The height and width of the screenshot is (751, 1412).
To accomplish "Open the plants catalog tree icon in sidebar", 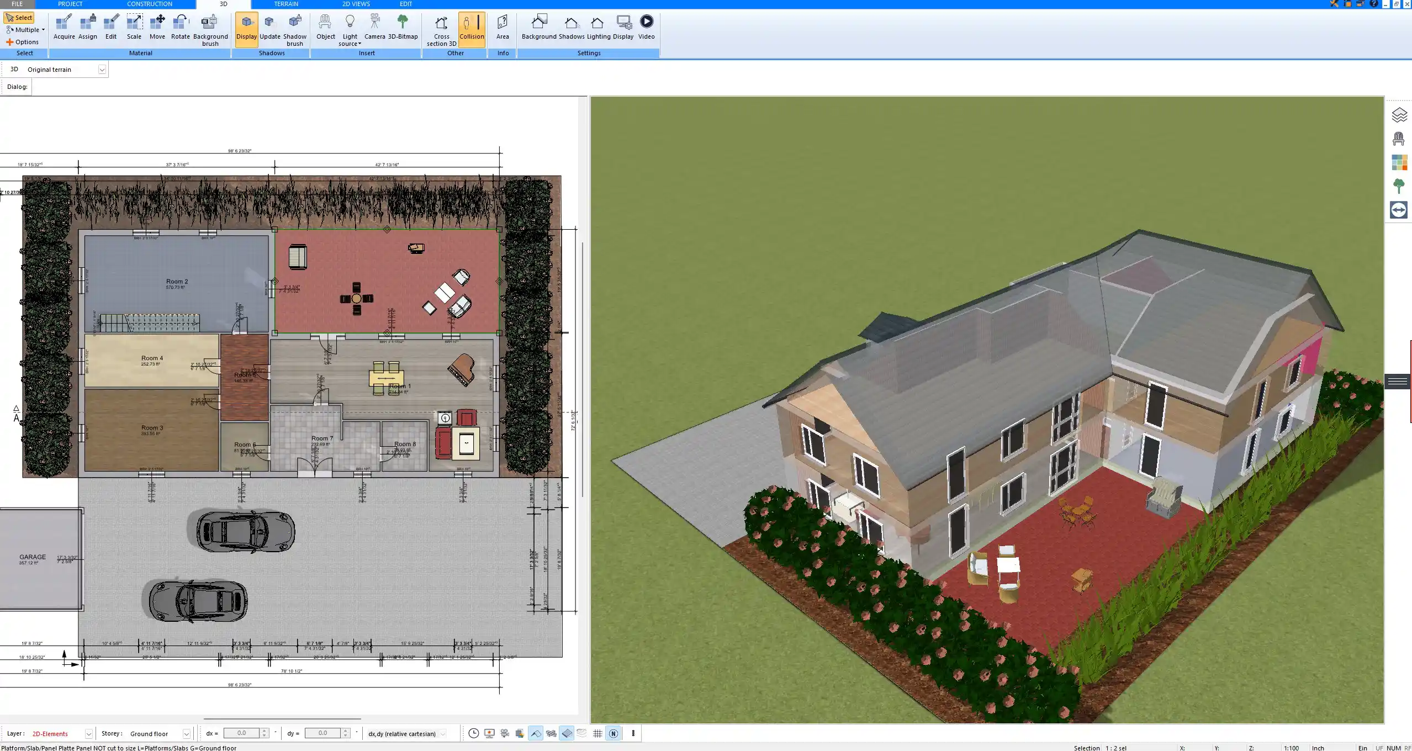I will tap(1399, 186).
